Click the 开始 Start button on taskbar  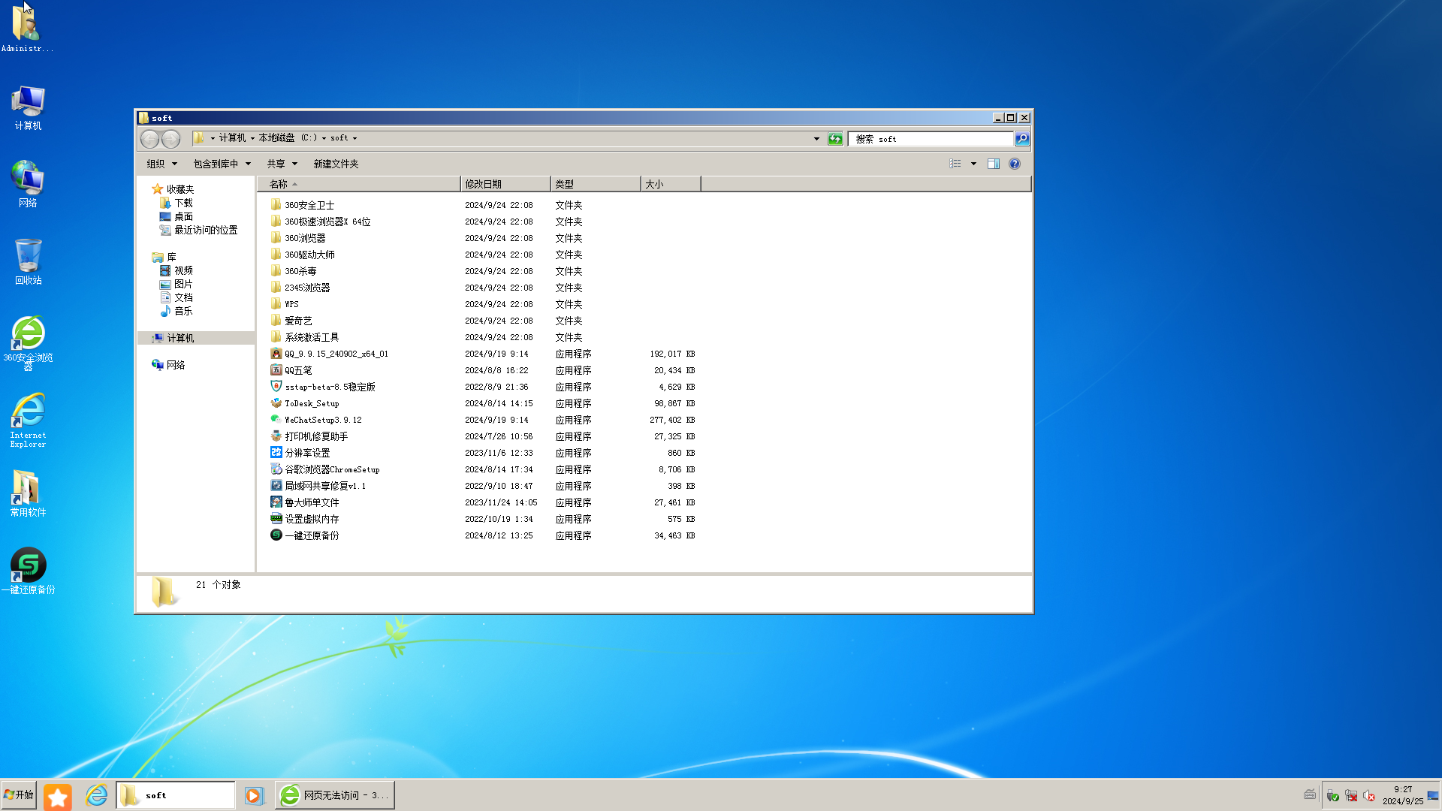click(x=19, y=794)
